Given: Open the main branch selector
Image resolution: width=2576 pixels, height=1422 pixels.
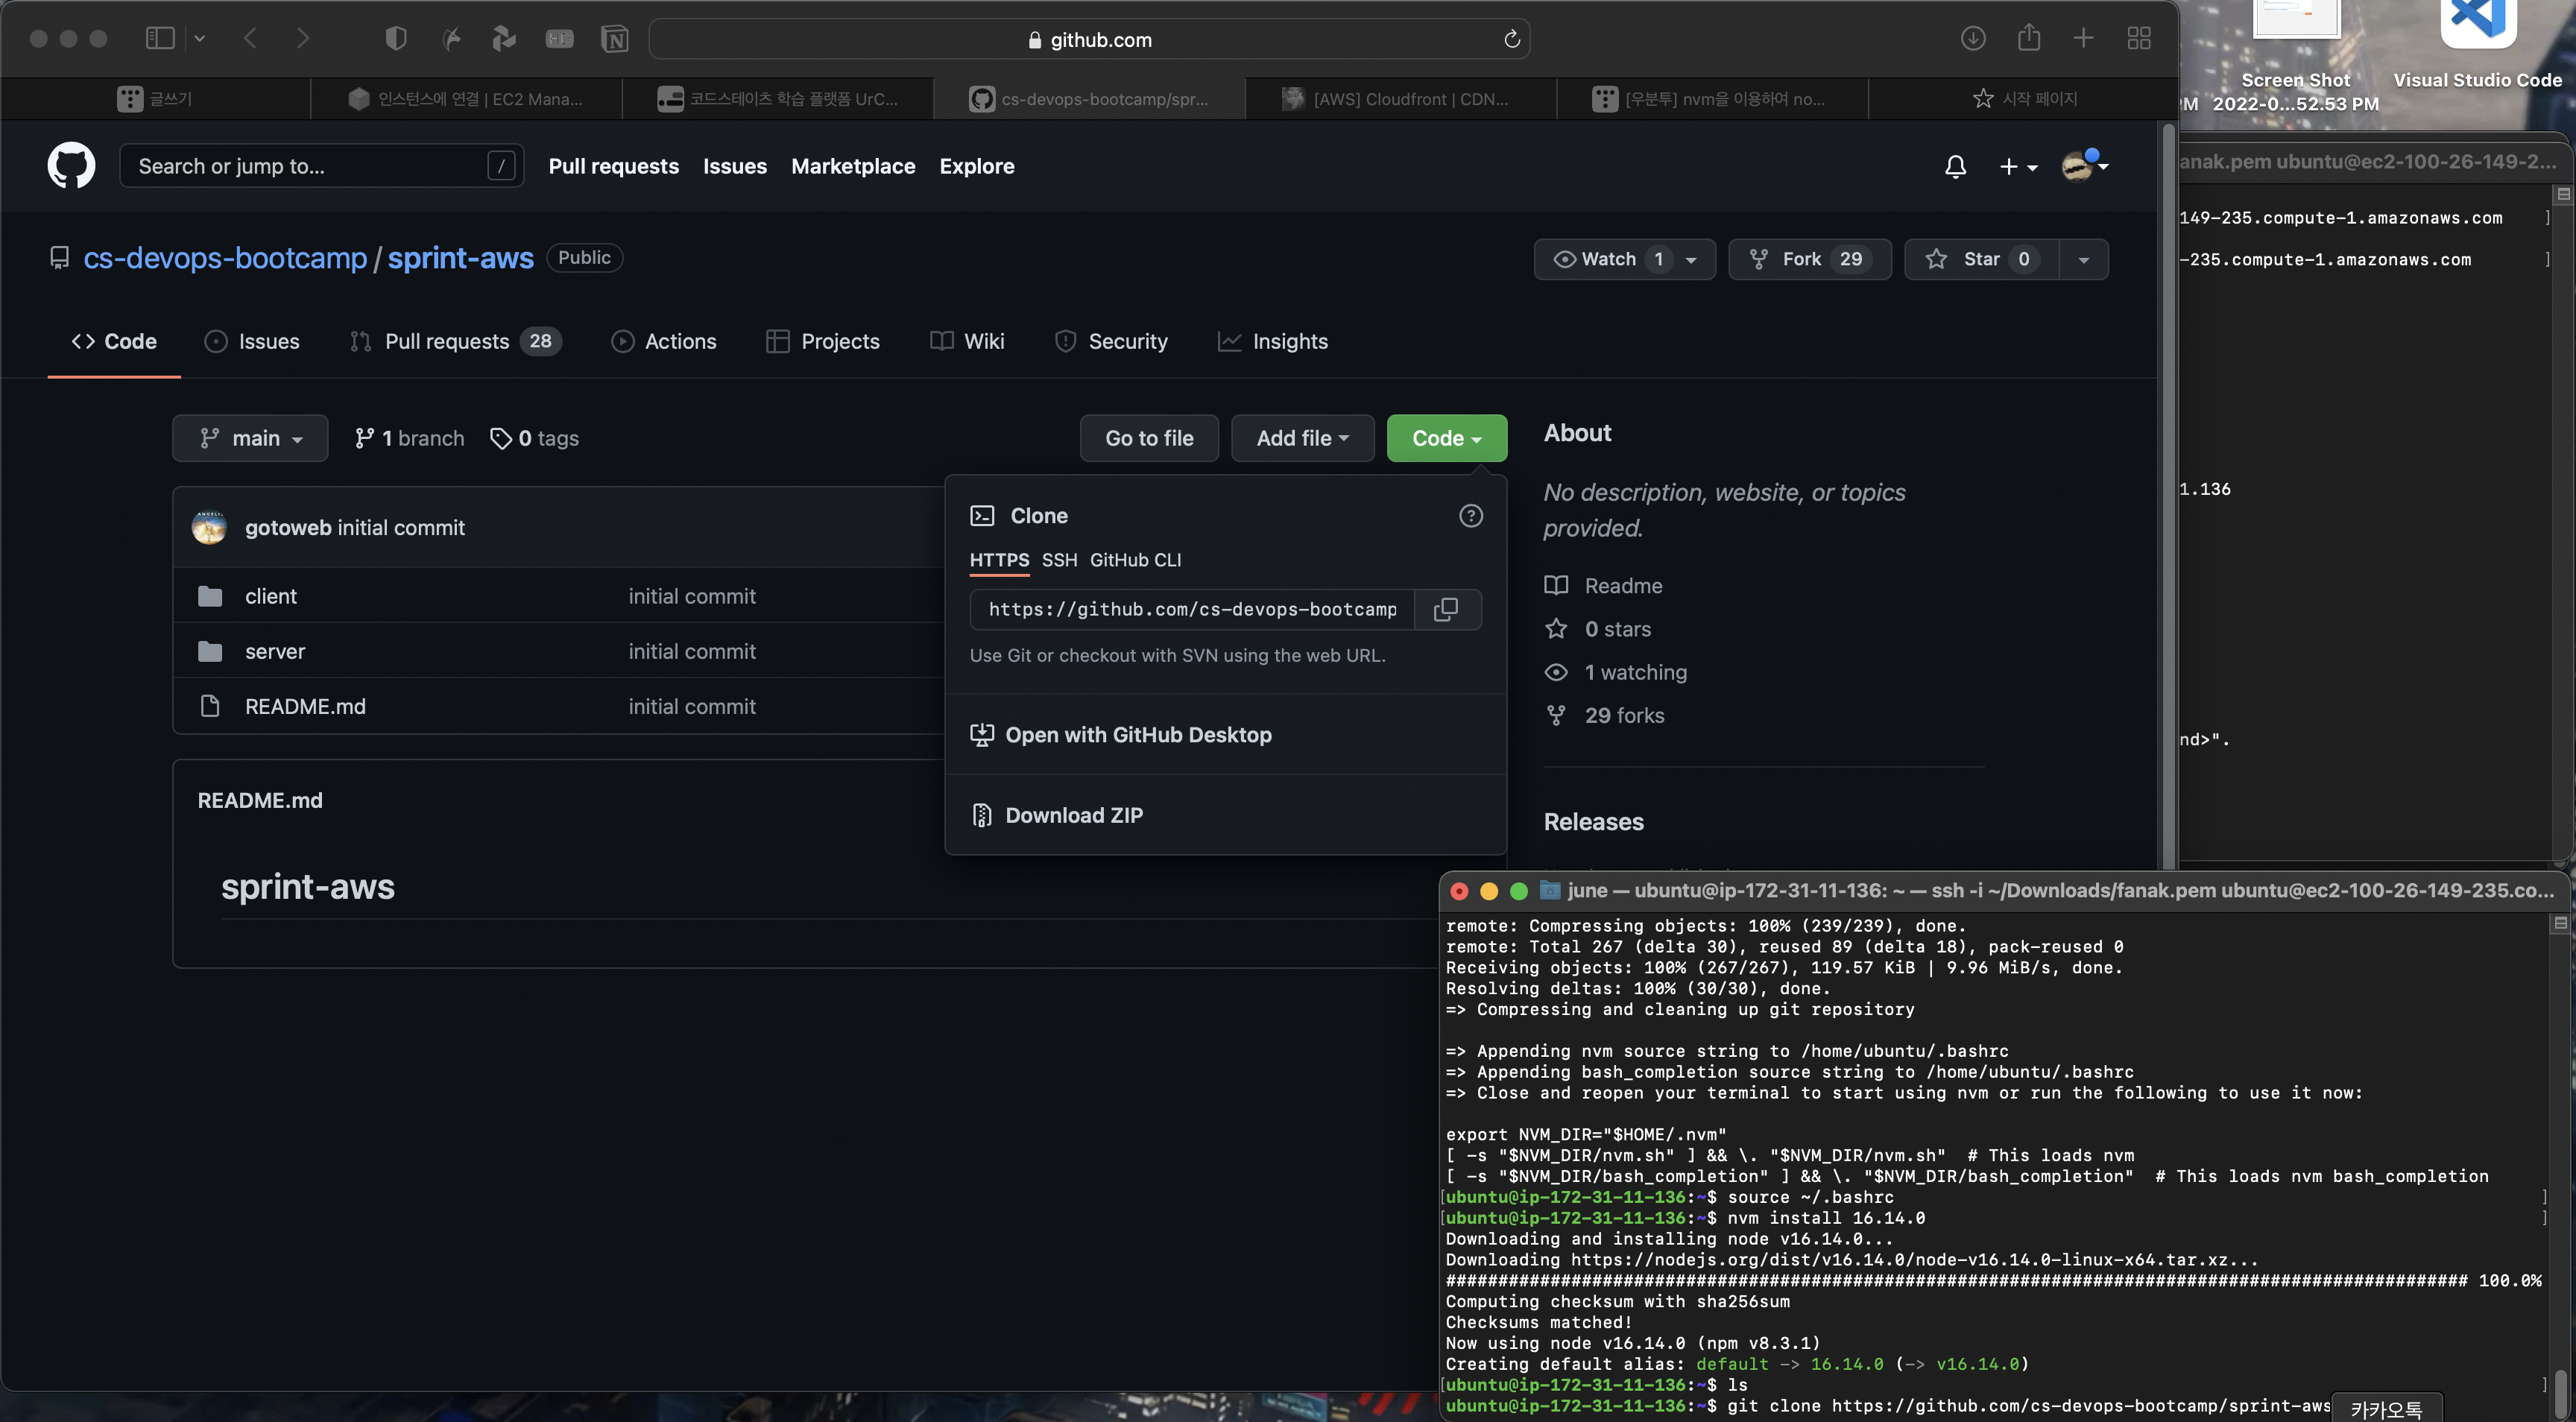Looking at the screenshot, I should 250,438.
